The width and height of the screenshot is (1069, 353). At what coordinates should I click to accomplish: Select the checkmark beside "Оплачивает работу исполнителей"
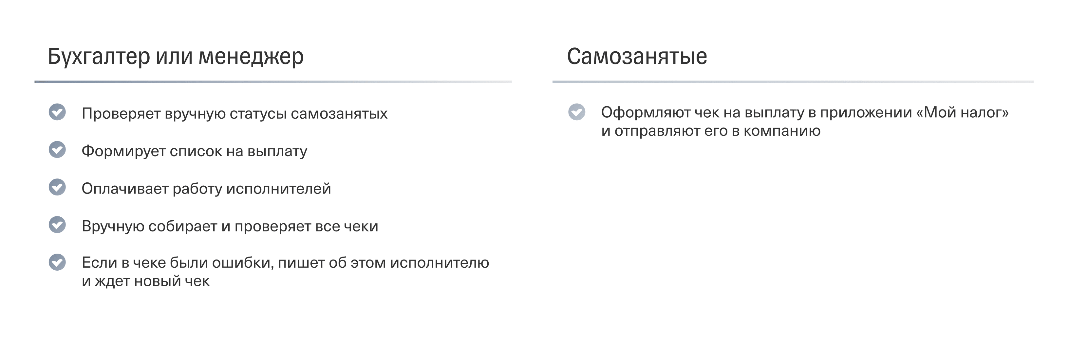[57, 187]
